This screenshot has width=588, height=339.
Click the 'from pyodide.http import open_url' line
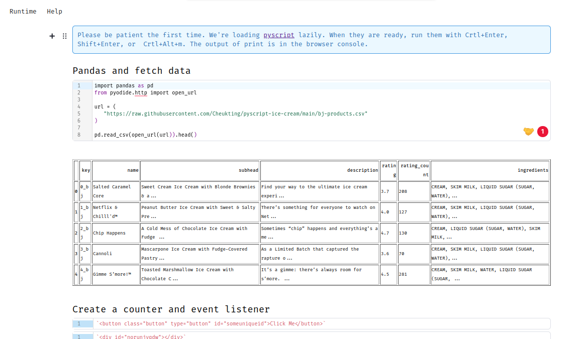pyautogui.click(x=146, y=92)
